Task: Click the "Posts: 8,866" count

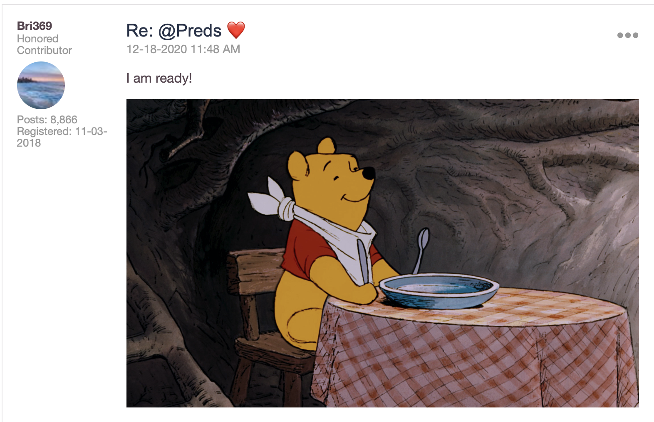Action: (x=47, y=120)
